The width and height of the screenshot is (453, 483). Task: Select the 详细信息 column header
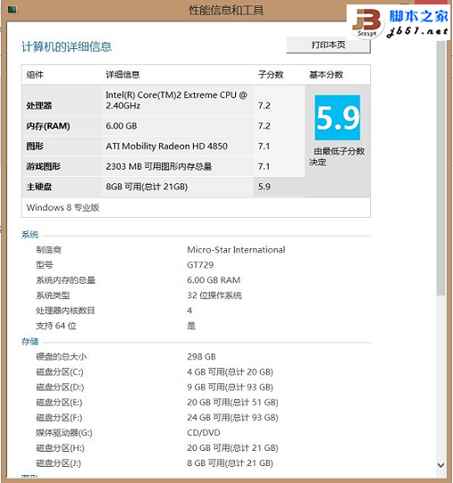coord(122,74)
